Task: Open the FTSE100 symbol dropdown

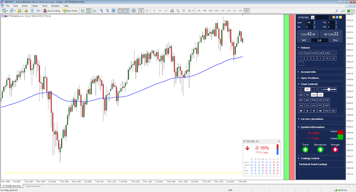Action: (x=312, y=17)
